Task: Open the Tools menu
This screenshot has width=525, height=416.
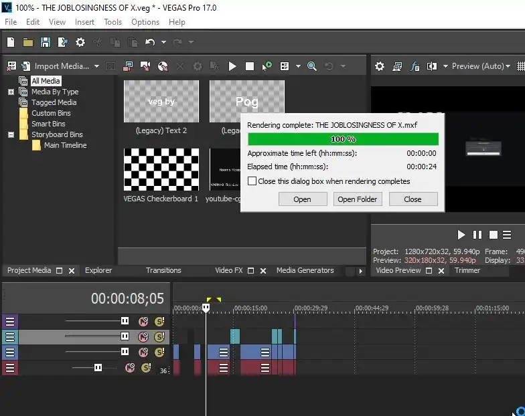Action: (112, 22)
